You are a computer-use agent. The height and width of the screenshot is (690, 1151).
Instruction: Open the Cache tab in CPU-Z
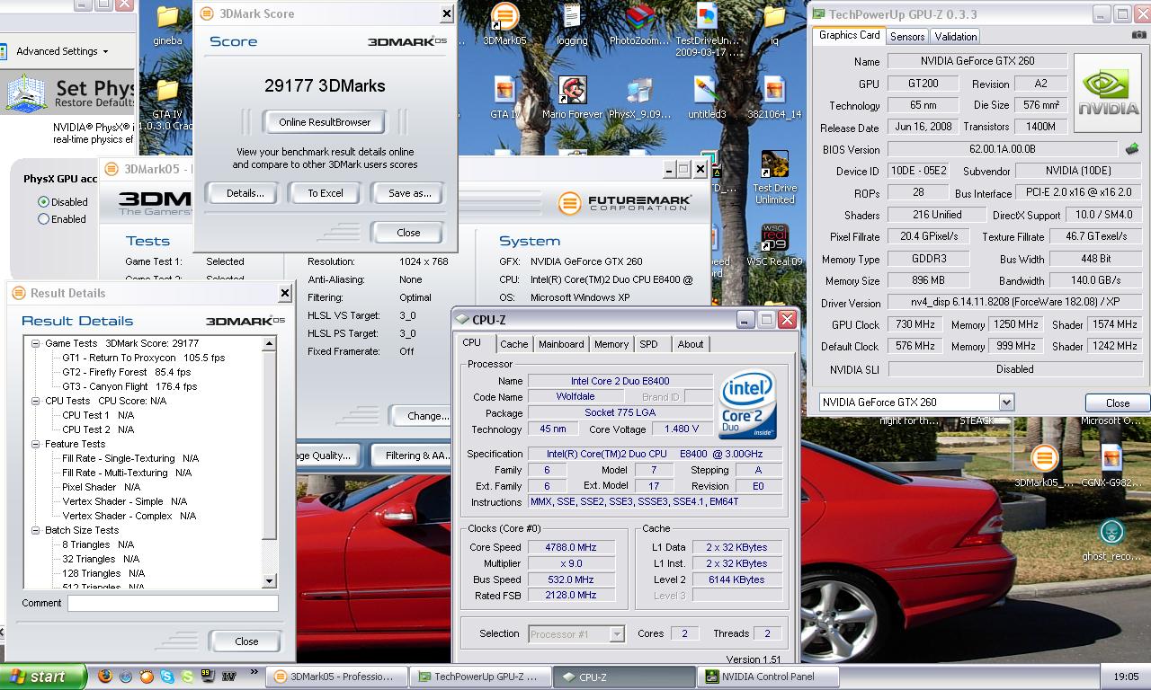[x=514, y=344]
